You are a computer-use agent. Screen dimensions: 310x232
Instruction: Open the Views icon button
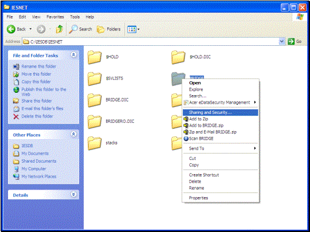(132, 29)
